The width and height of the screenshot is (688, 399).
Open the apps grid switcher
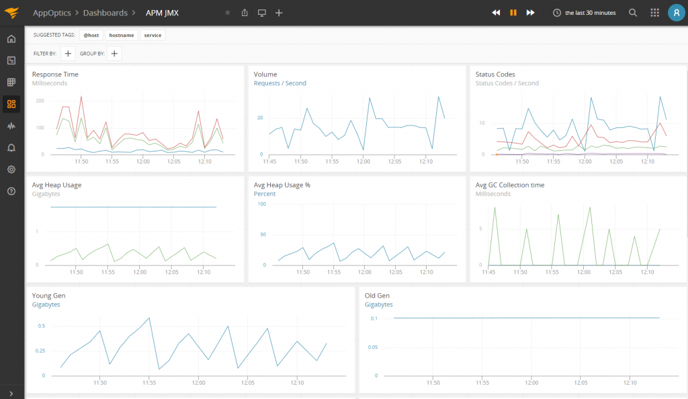655,13
